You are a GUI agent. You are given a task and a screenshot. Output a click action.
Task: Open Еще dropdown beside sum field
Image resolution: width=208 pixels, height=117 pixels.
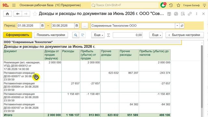(x=156, y=35)
